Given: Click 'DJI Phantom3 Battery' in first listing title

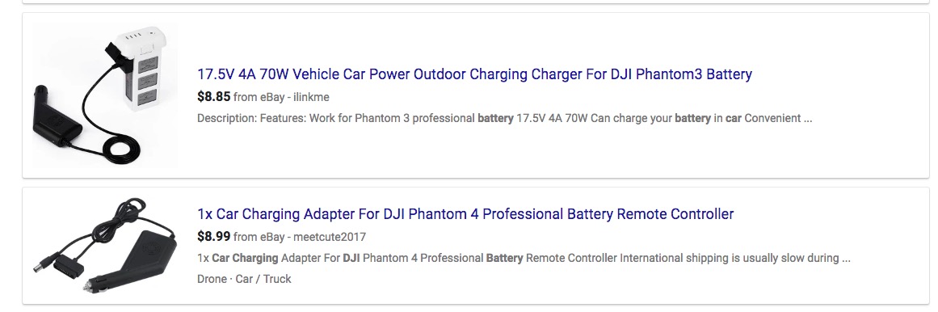Looking at the screenshot, I should 681,74.
